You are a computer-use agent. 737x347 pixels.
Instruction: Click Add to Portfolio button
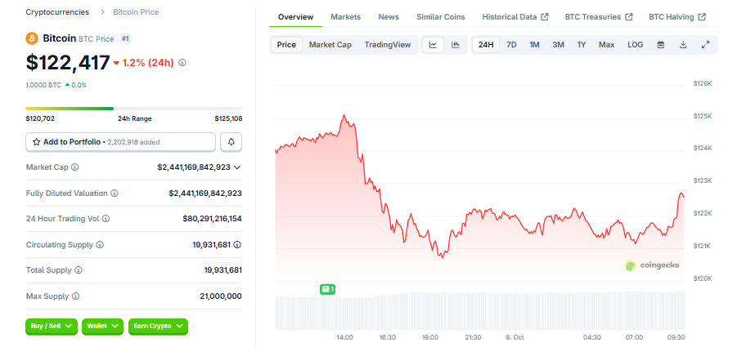point(121,142)
